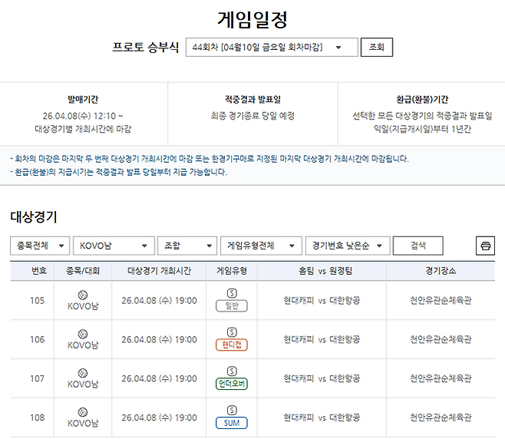Screen dimensions: 505x439
Task: Click the 번호 column header
Action: [x=38, y=271]
